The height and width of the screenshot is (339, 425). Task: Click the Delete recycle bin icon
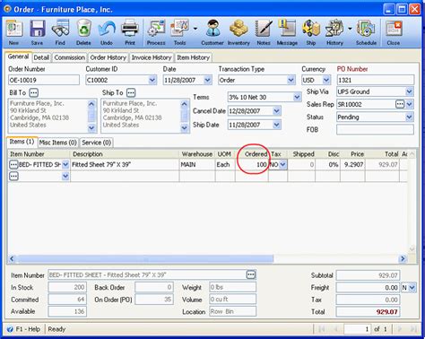coord(83,32)
